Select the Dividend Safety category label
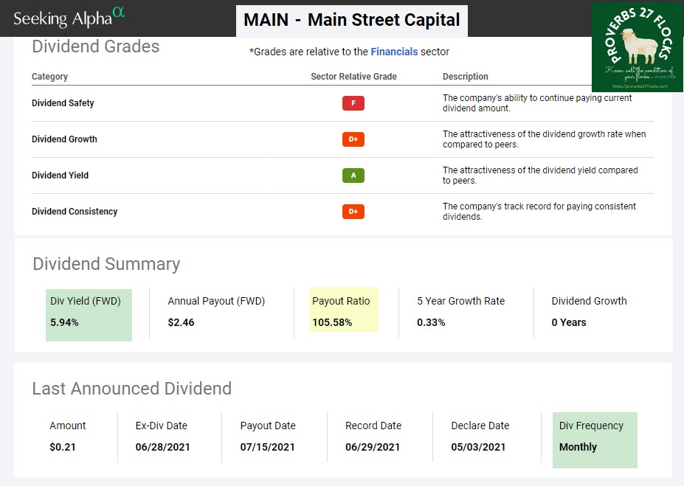 click(x=63, y=103)
